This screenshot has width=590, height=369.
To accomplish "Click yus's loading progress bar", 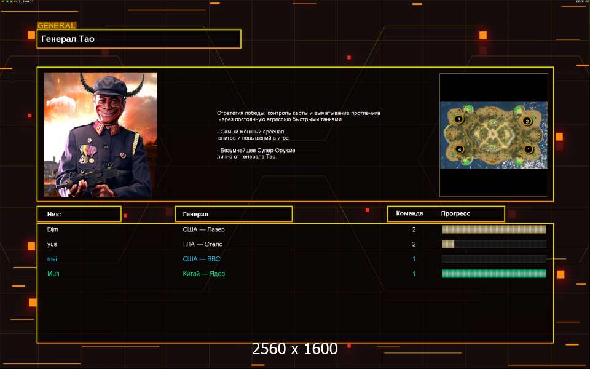I will click(494, 244).
